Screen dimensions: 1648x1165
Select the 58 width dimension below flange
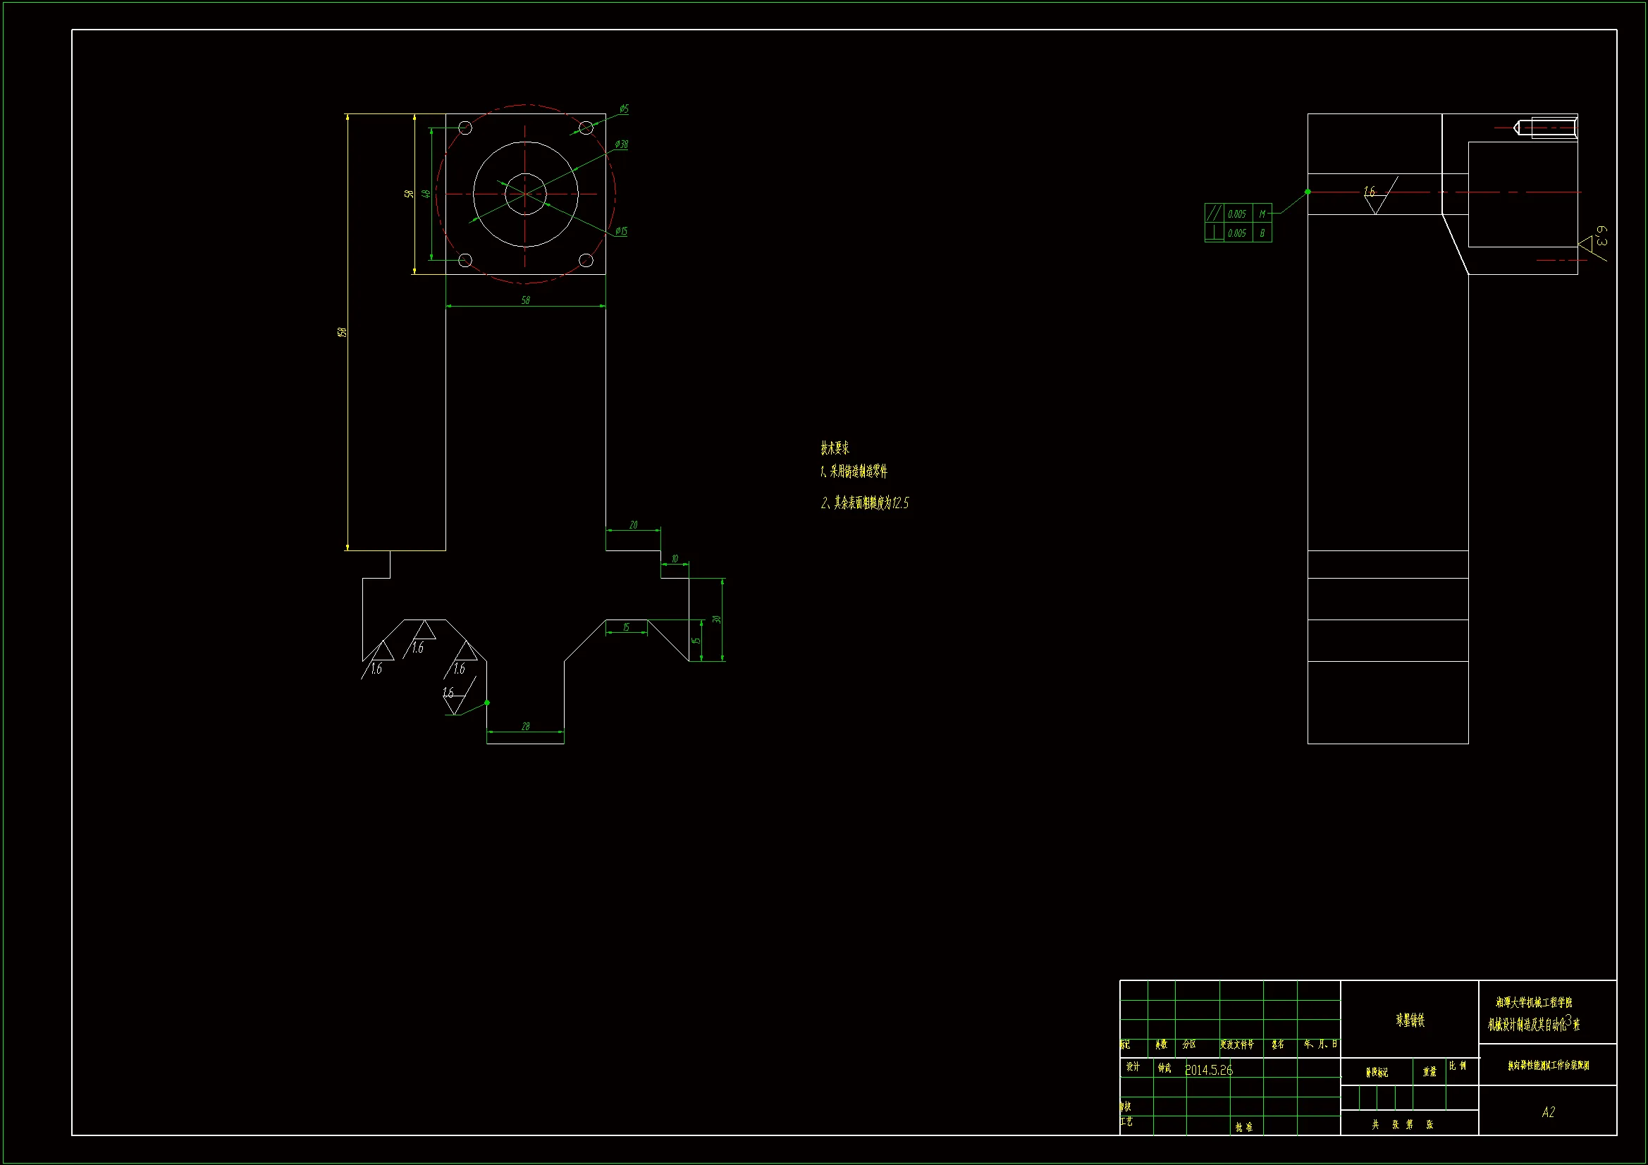525,300
